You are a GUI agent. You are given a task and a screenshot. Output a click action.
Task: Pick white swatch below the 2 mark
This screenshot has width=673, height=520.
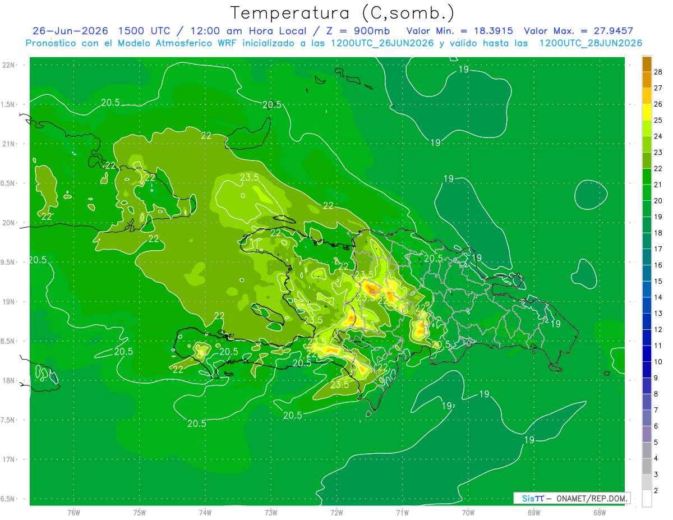tap(647, 499)
